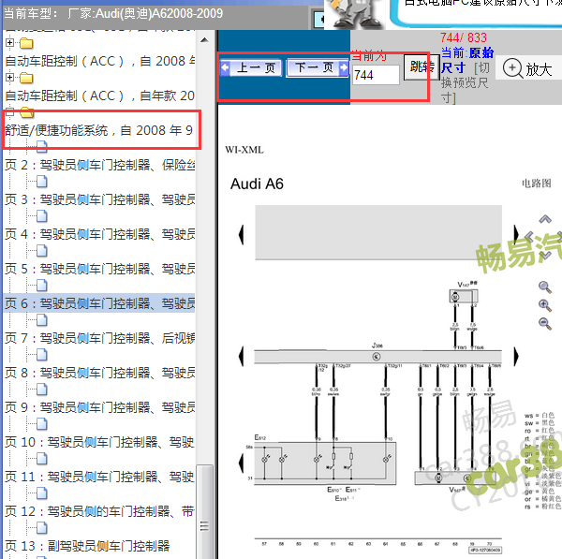Select tree item 自动车距控制 (ACC), 自年款
Viewport: 562px width, 559px height.
pos(100,96)
